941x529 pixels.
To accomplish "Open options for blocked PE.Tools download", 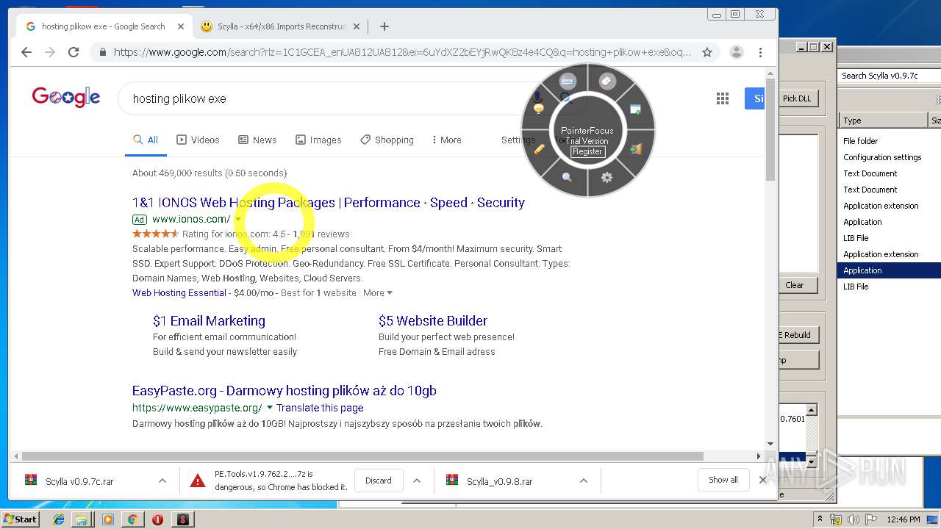I will click(x=417, y=481).
